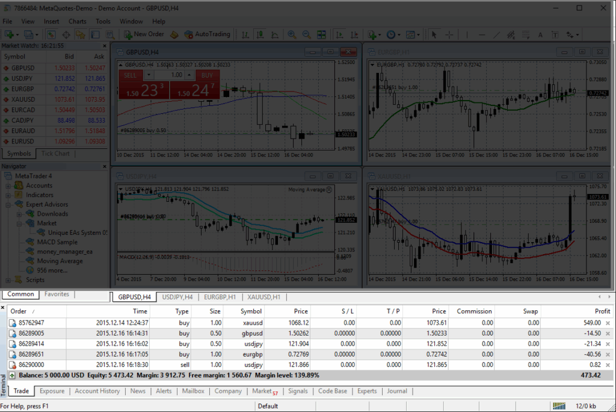Toggle the AutoTrading button
This screenshot has width=616, height=412.
(207, 34)
